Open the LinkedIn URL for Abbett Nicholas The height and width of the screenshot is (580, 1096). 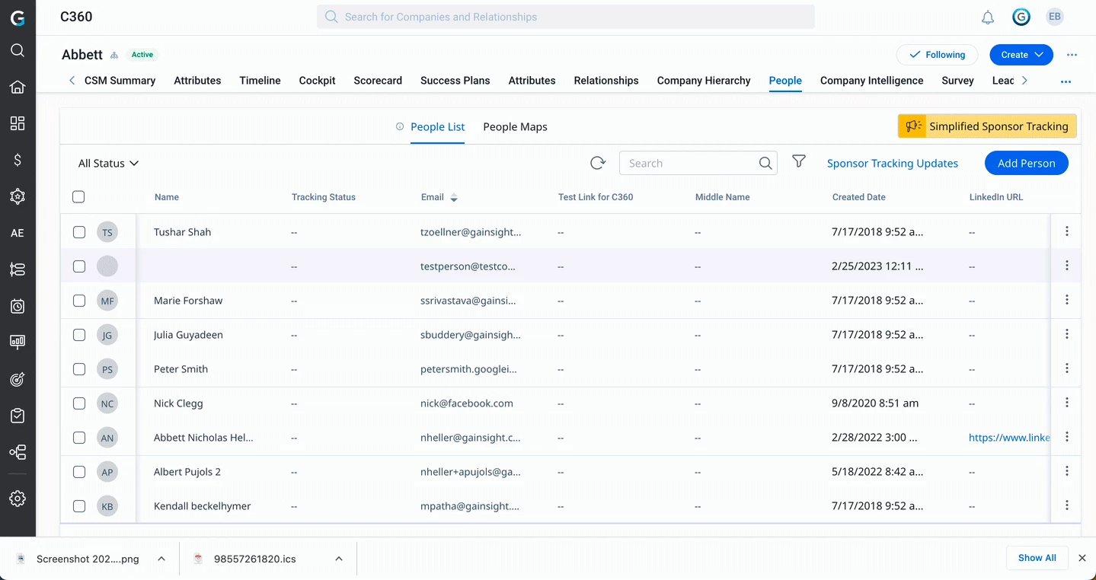[1009, 438]
